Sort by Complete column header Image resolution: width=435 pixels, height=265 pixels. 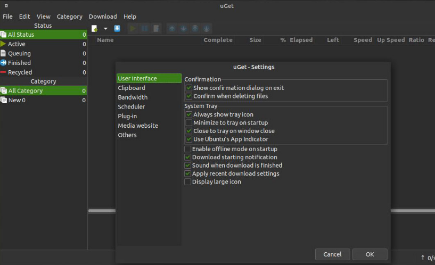218,40
